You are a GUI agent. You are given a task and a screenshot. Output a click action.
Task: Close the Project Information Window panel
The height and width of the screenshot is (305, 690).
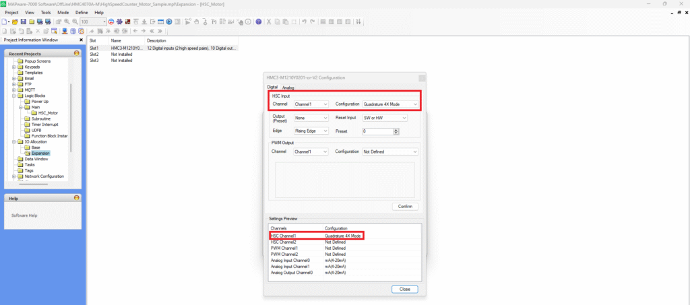(81, 40)
